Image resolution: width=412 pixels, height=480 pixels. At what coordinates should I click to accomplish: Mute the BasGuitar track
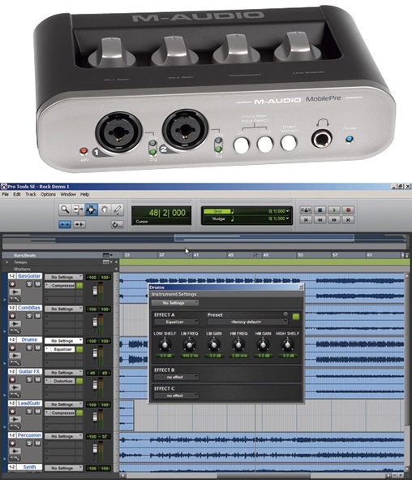pyautogui.click(x=37, y=284)
